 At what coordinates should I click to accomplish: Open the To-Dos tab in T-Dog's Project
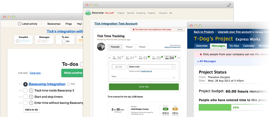click(234, 46)
